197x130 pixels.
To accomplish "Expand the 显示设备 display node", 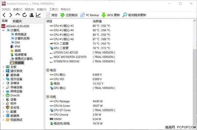I will coord(3,79).
